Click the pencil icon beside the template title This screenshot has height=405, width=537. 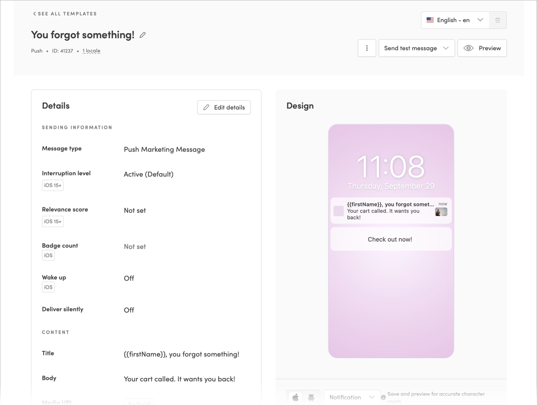[143, 35]
